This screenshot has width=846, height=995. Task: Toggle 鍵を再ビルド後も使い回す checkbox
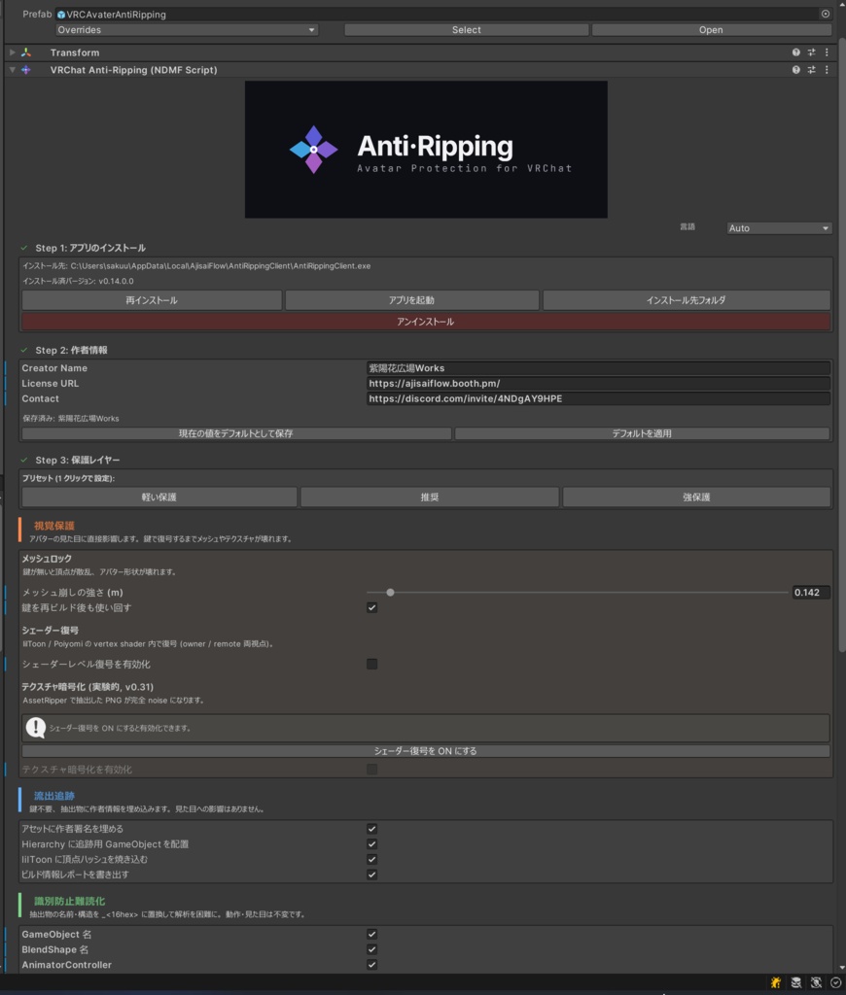372,608
